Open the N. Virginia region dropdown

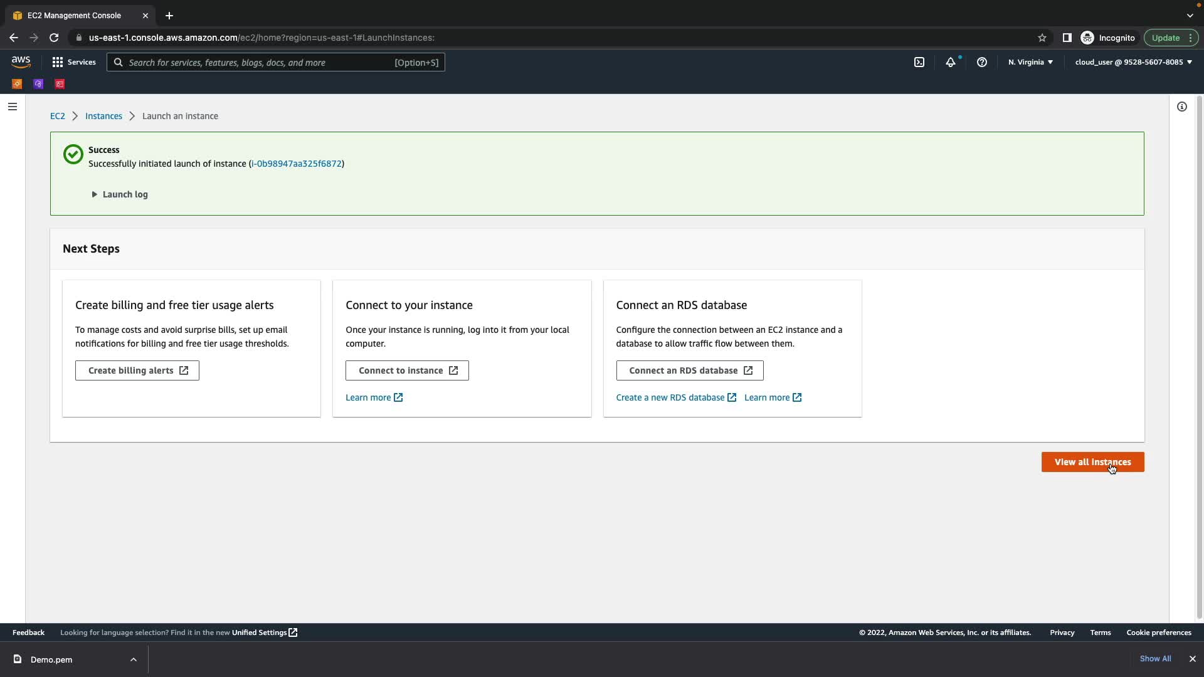pyautogui.click(x=1030, y=62)
